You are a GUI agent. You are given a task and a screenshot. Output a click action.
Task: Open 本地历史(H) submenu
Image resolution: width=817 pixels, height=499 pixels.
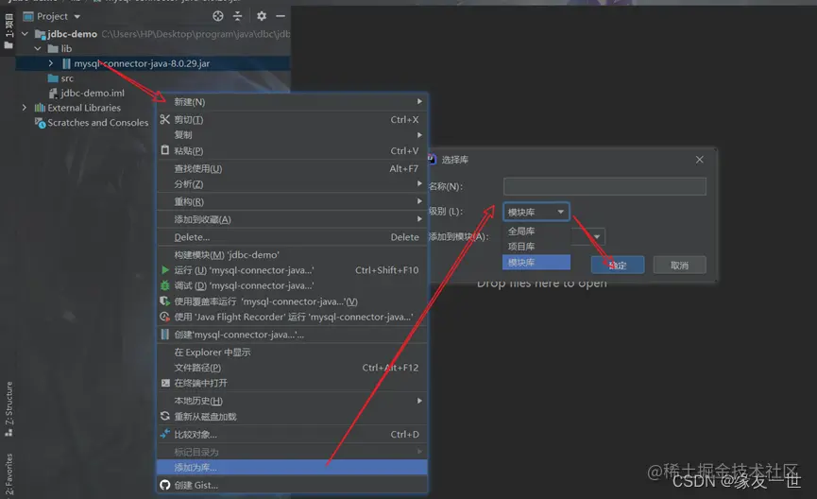(x=292, y=401)
